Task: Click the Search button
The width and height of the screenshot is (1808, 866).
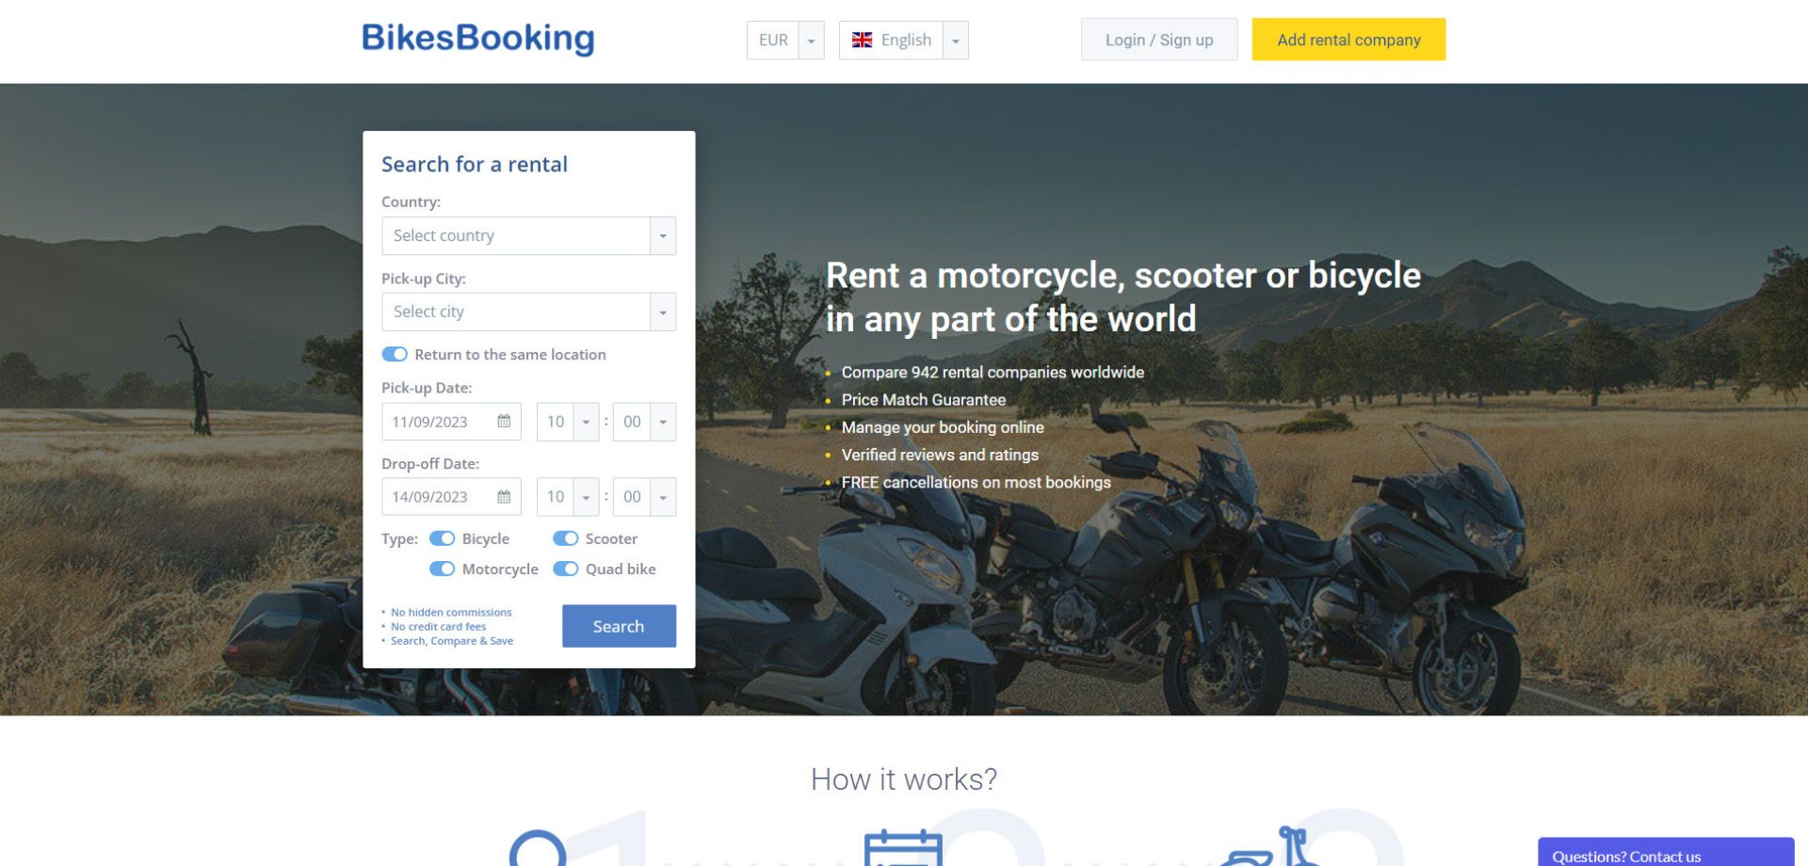Action: (x=619, y=625)
